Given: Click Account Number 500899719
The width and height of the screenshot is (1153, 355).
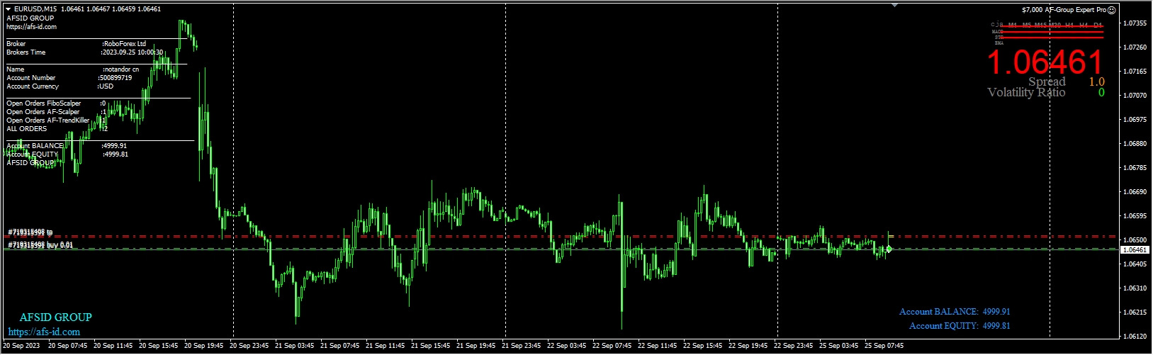Looking at the screenshot, I should (x=69, y=78).
